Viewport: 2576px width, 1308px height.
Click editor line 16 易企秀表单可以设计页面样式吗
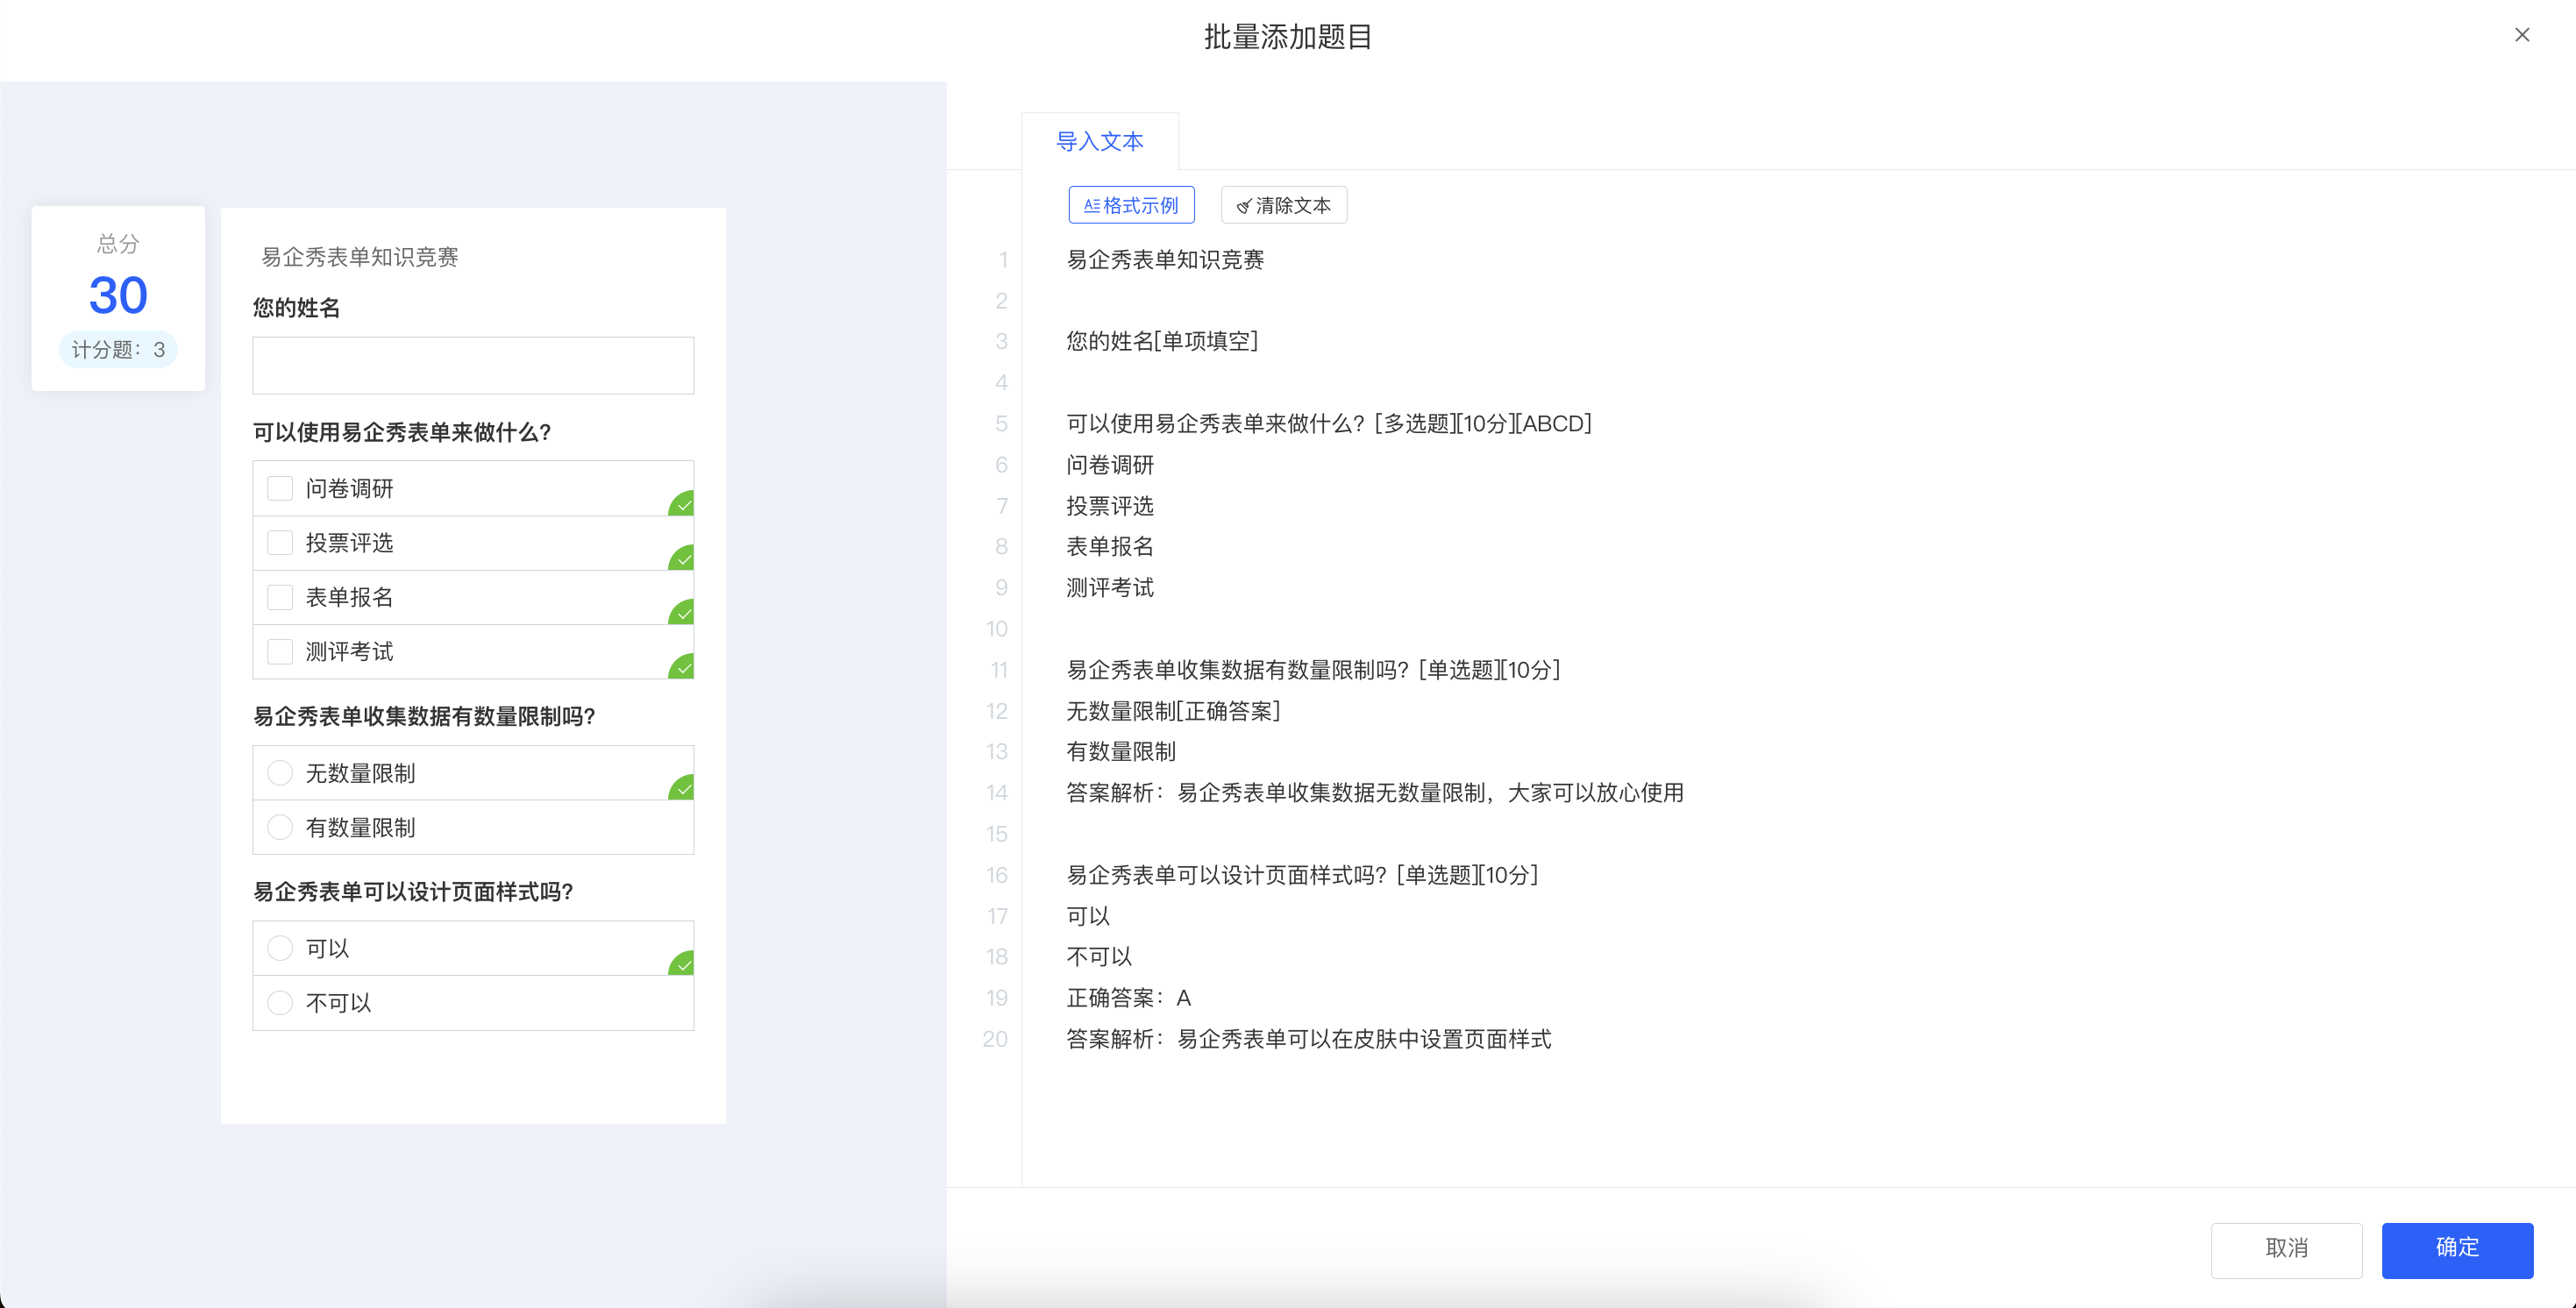pyautogui.click(x=1302, y=875)
